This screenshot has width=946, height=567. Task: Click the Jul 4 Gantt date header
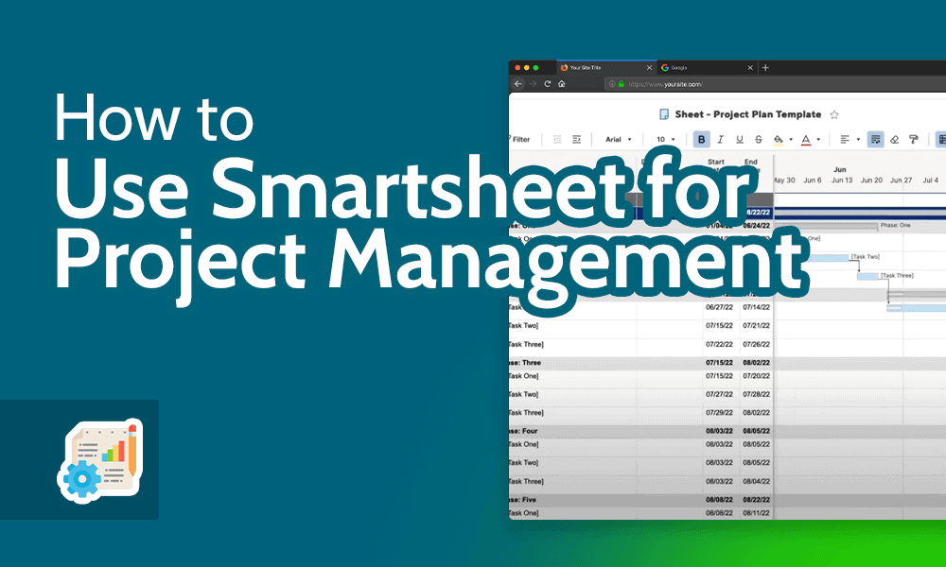[x=930, y=180]
